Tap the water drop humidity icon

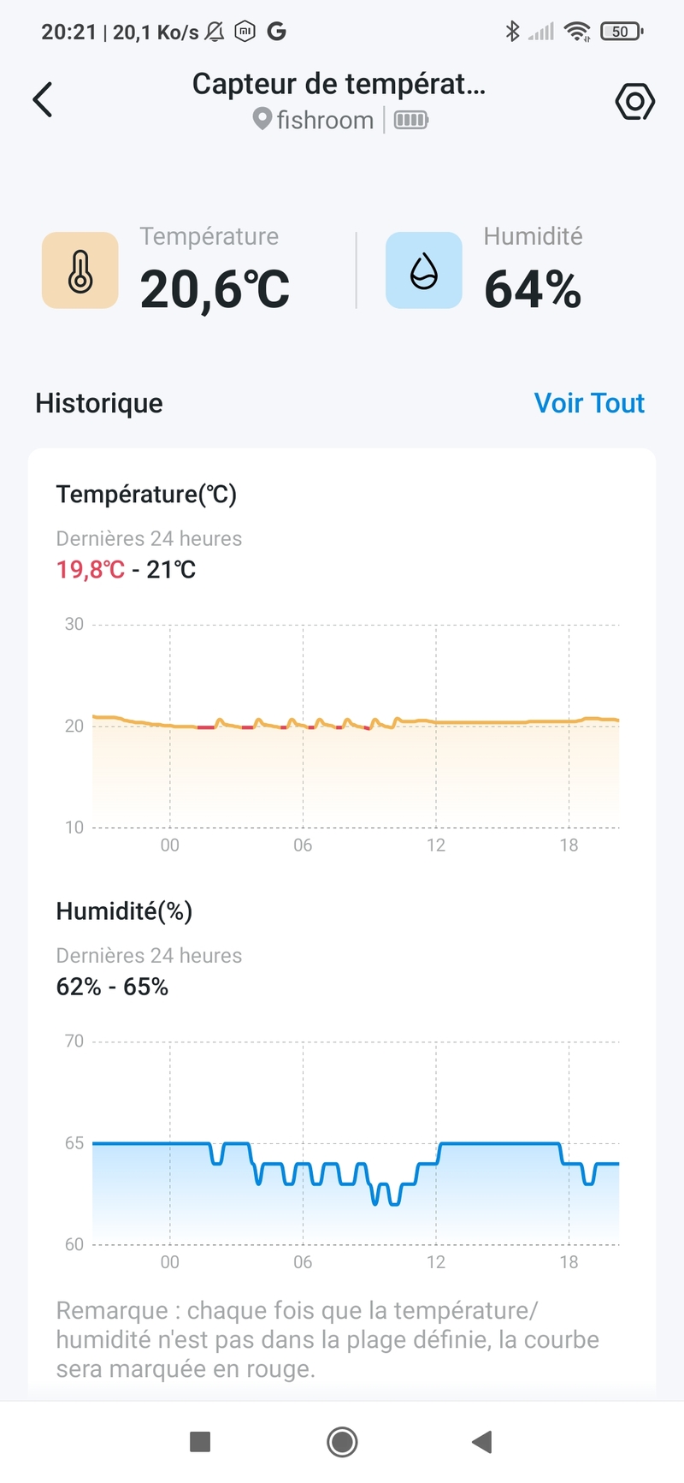(424, 270)
